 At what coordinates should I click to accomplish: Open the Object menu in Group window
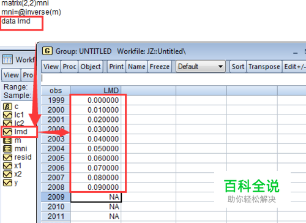[x=91, y=67]
